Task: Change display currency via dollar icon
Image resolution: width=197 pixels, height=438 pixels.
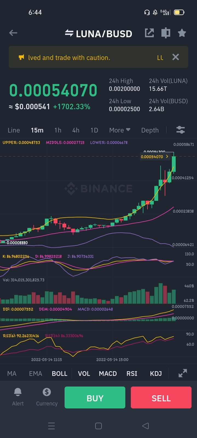Action: pos(47,397)
